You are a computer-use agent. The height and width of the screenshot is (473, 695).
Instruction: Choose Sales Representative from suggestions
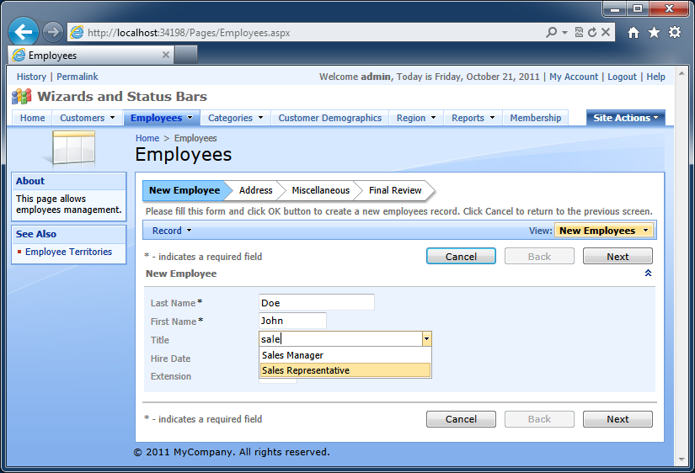[345, 370]
